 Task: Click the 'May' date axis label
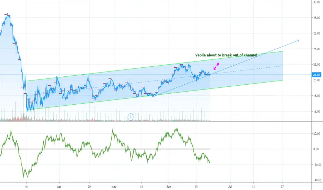pyautogui.click(x=114, y=187)
